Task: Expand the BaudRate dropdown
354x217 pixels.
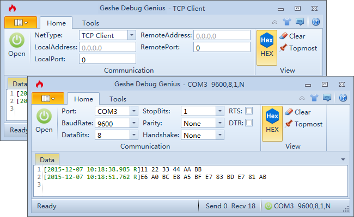Action: [x=133, y=123]
